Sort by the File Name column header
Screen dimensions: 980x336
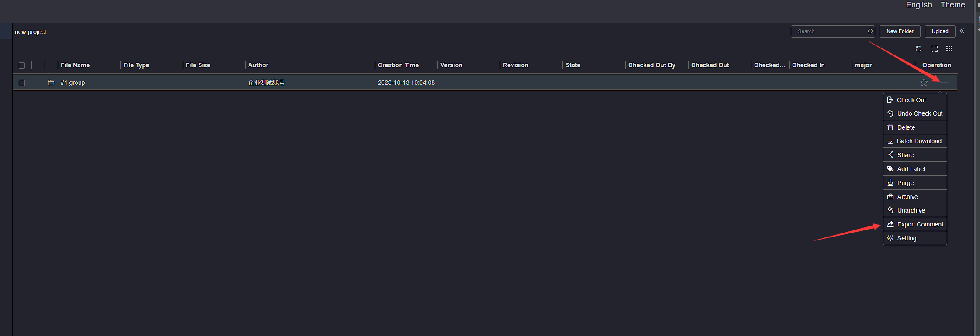tap(75, 65)
